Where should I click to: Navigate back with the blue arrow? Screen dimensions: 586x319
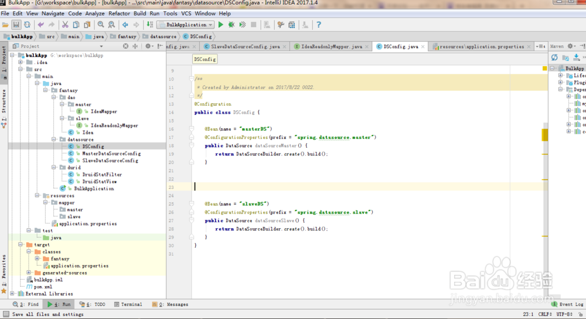coord(125,25)
